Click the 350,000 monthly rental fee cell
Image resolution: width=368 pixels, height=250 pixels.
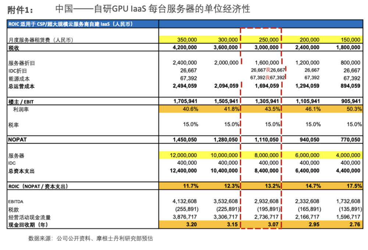[187, 40]
